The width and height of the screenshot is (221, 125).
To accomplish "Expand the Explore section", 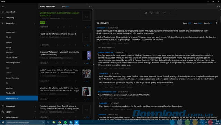I will 35,112.
